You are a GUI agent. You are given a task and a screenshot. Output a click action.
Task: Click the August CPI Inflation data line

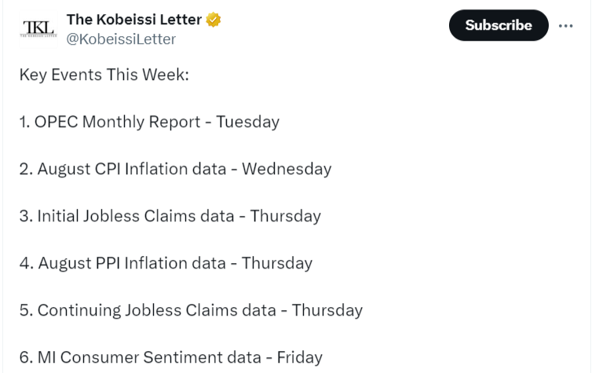[175, 169]
